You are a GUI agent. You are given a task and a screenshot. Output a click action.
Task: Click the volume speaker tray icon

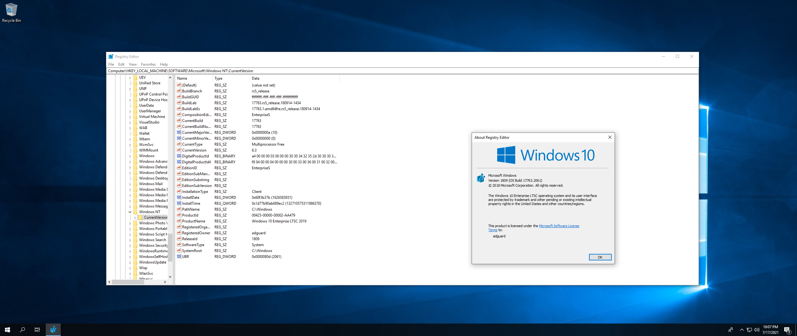tap(757, 330)
